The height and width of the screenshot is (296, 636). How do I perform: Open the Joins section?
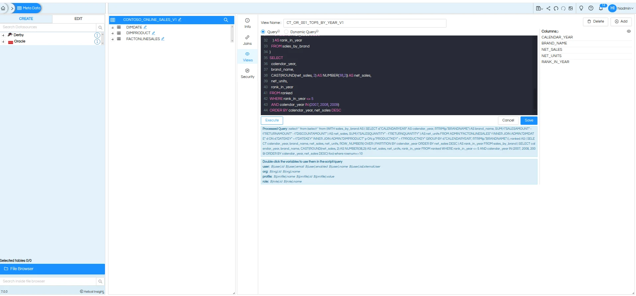pos(247,40)
